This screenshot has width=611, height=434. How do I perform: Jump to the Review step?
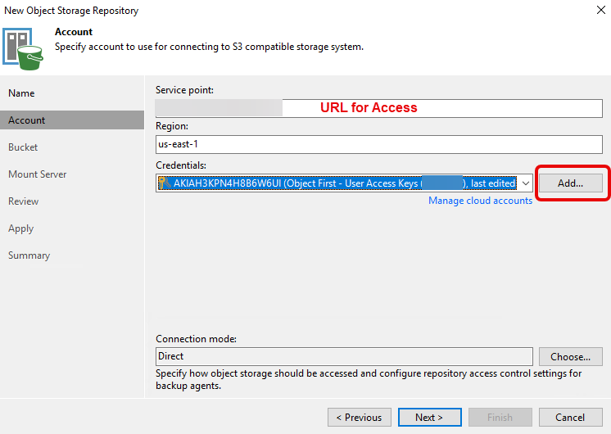(x=24, y=201)
